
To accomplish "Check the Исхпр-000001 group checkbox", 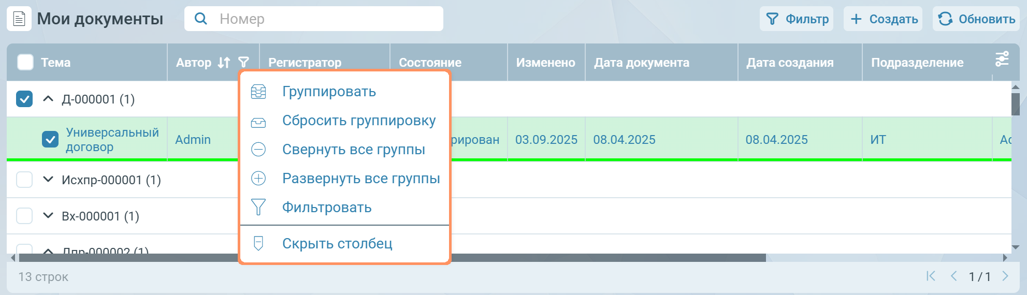I will 24,180.
